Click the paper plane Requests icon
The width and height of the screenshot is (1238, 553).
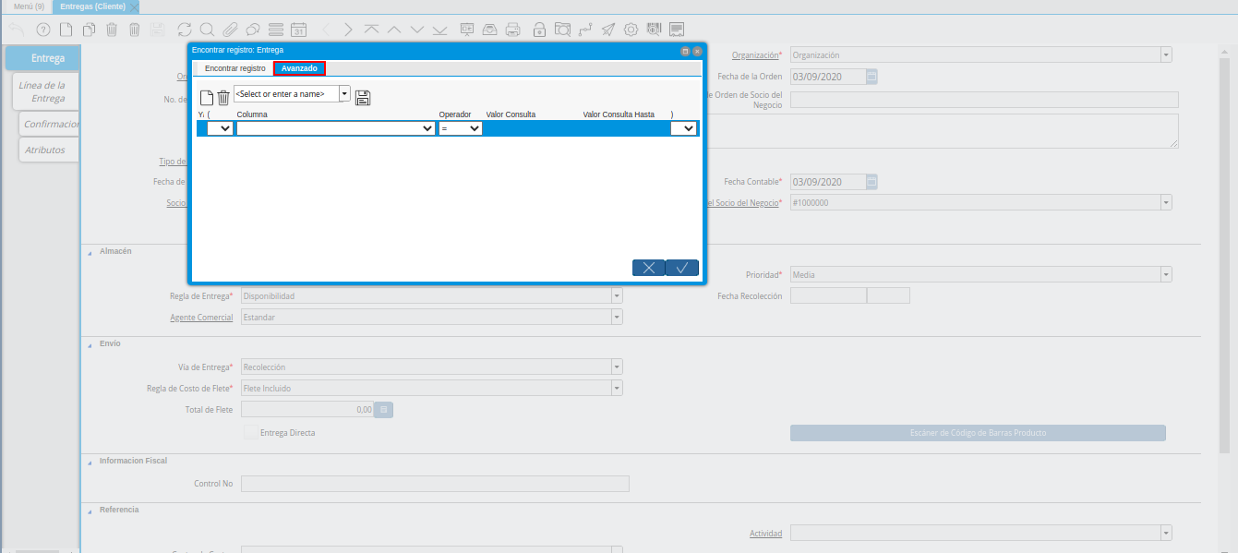pos(608,30)
